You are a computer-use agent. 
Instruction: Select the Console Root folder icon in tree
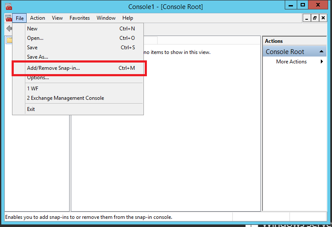9,40
